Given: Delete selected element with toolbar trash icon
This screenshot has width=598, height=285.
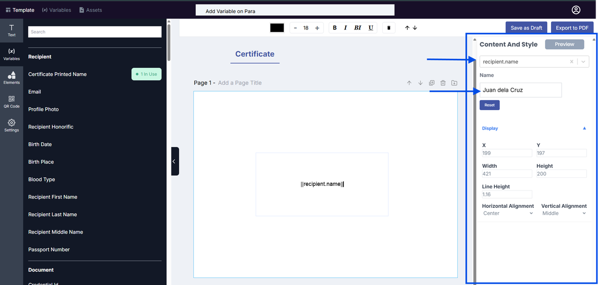Looking at the screenshot, I should [x=389, y=28].
